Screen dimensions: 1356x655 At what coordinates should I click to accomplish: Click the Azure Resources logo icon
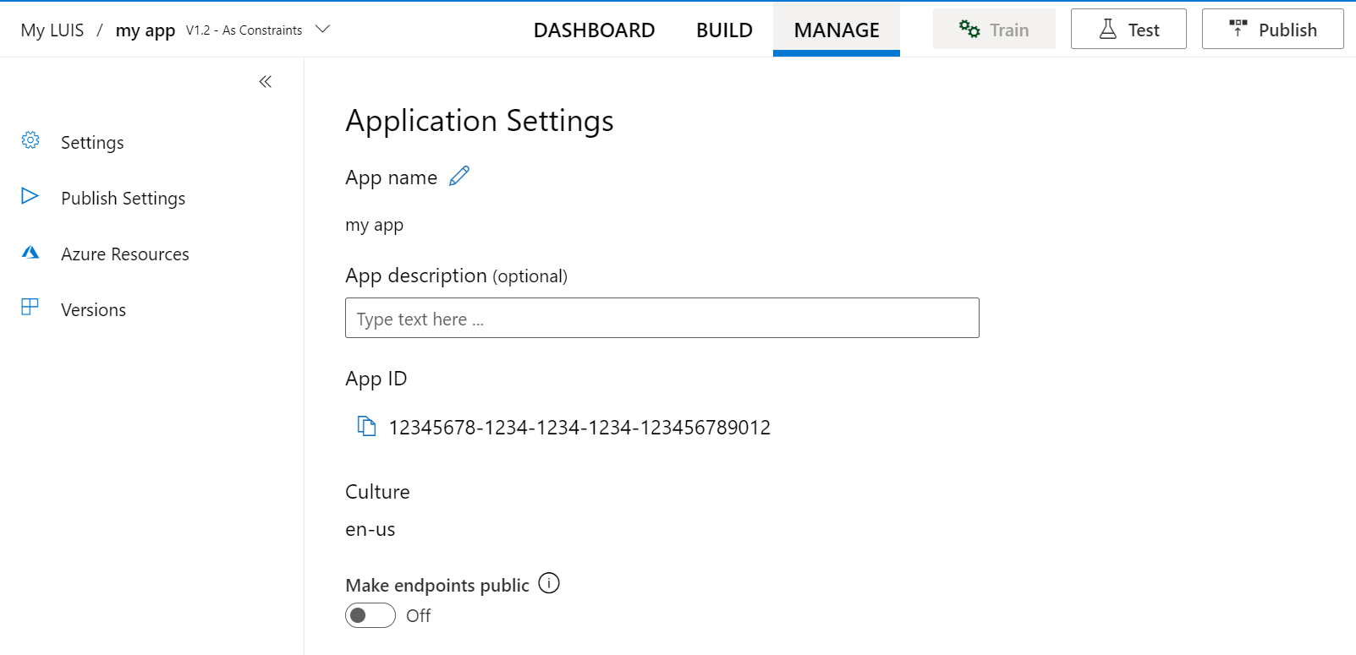coord(30,252)
